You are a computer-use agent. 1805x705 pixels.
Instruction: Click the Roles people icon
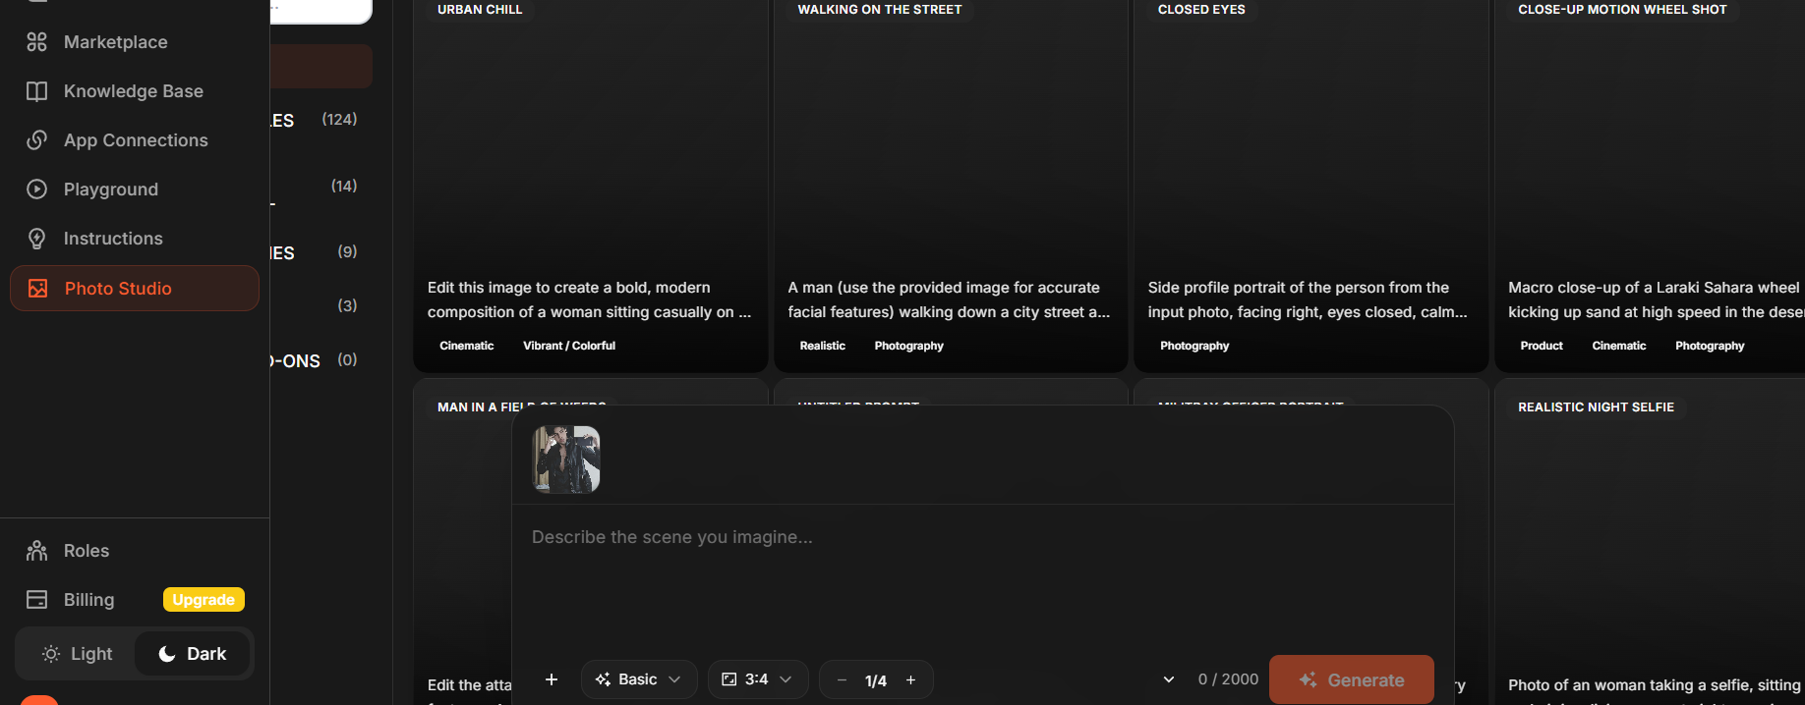36,551
